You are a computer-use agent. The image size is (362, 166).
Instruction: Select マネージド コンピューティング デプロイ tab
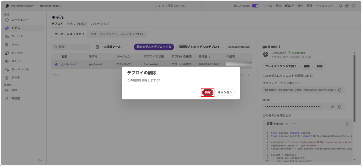[117, 34]
